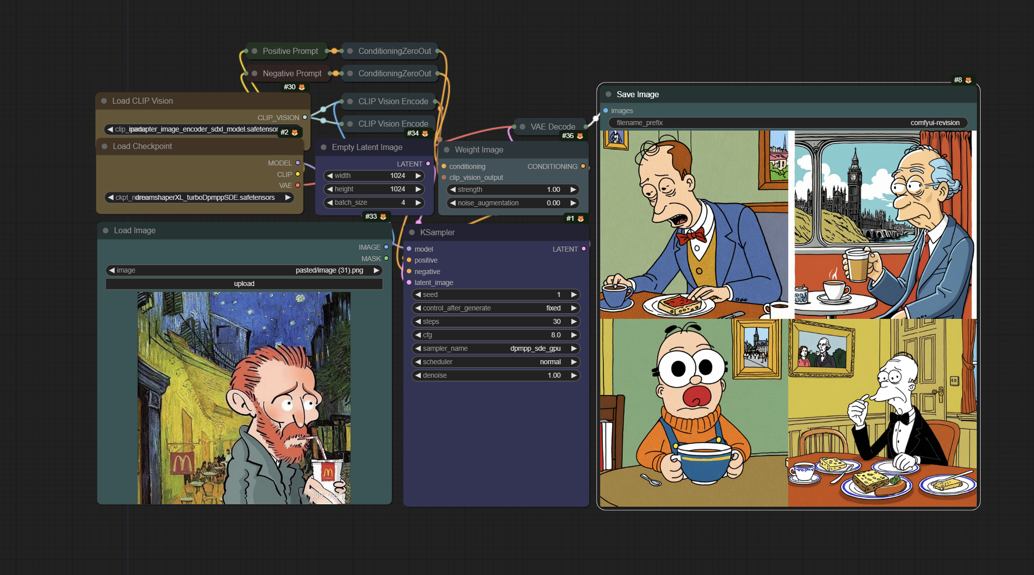The height and width of the screenshot is (575, 1034).
Task: Open the bottom-right output image with tuxedo man
Action: 883,413
